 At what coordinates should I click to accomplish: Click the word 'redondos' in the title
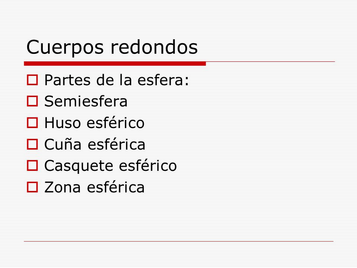click(154, 47)
